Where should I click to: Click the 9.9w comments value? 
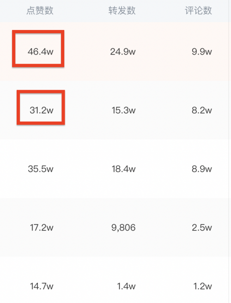pos(202,52)
